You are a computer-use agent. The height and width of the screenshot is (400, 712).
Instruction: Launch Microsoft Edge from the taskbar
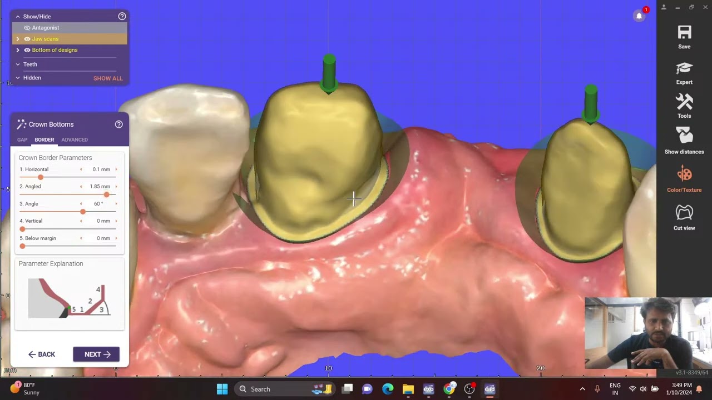[388, 389]
